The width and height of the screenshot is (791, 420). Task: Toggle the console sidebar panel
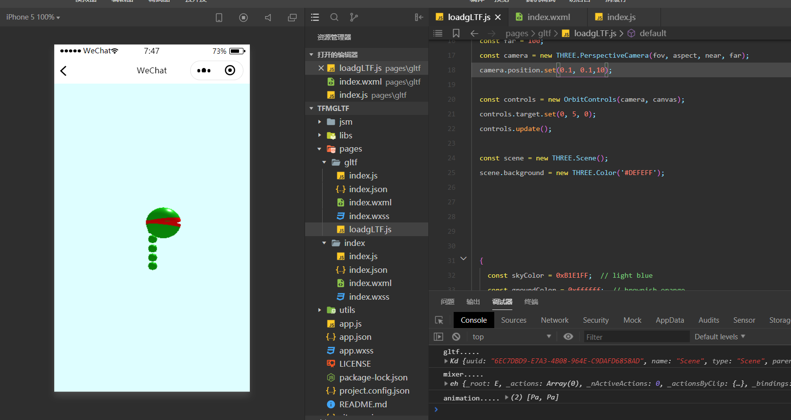click(439, 337)
